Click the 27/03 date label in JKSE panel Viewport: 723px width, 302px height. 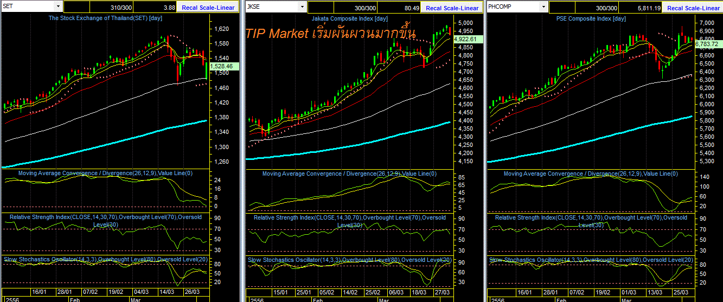coord(442,292)
